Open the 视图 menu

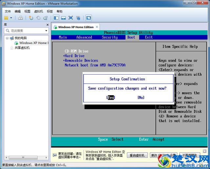click(27, 11)
